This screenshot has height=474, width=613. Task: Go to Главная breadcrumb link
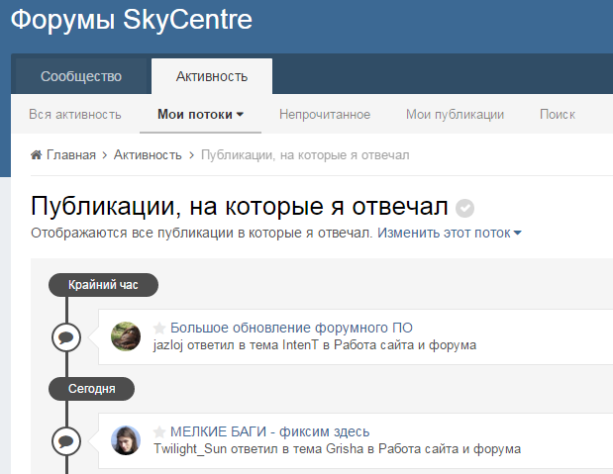71,155
